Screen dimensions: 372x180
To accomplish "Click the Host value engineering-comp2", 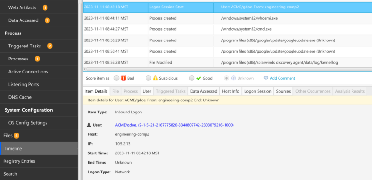I will coord(132,134).
